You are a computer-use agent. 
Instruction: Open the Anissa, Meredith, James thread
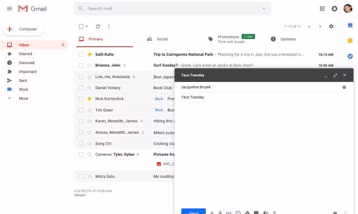(x=124, y=133)
